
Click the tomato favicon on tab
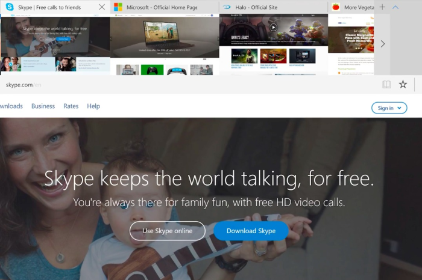(x=336, y=7)
